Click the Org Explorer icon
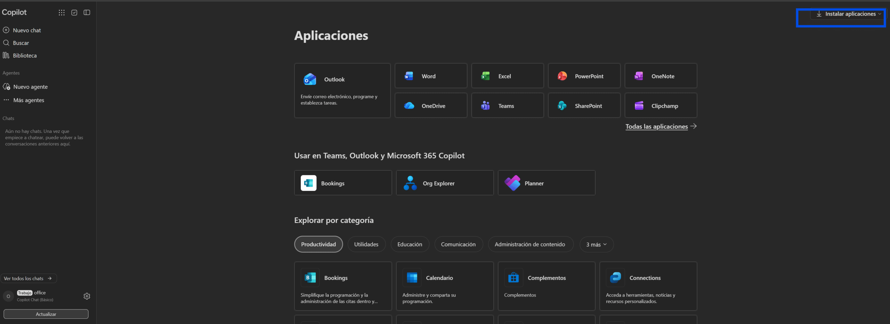This screenshot has height=324, width=890. pyautogui.click(x=410, y=183)
